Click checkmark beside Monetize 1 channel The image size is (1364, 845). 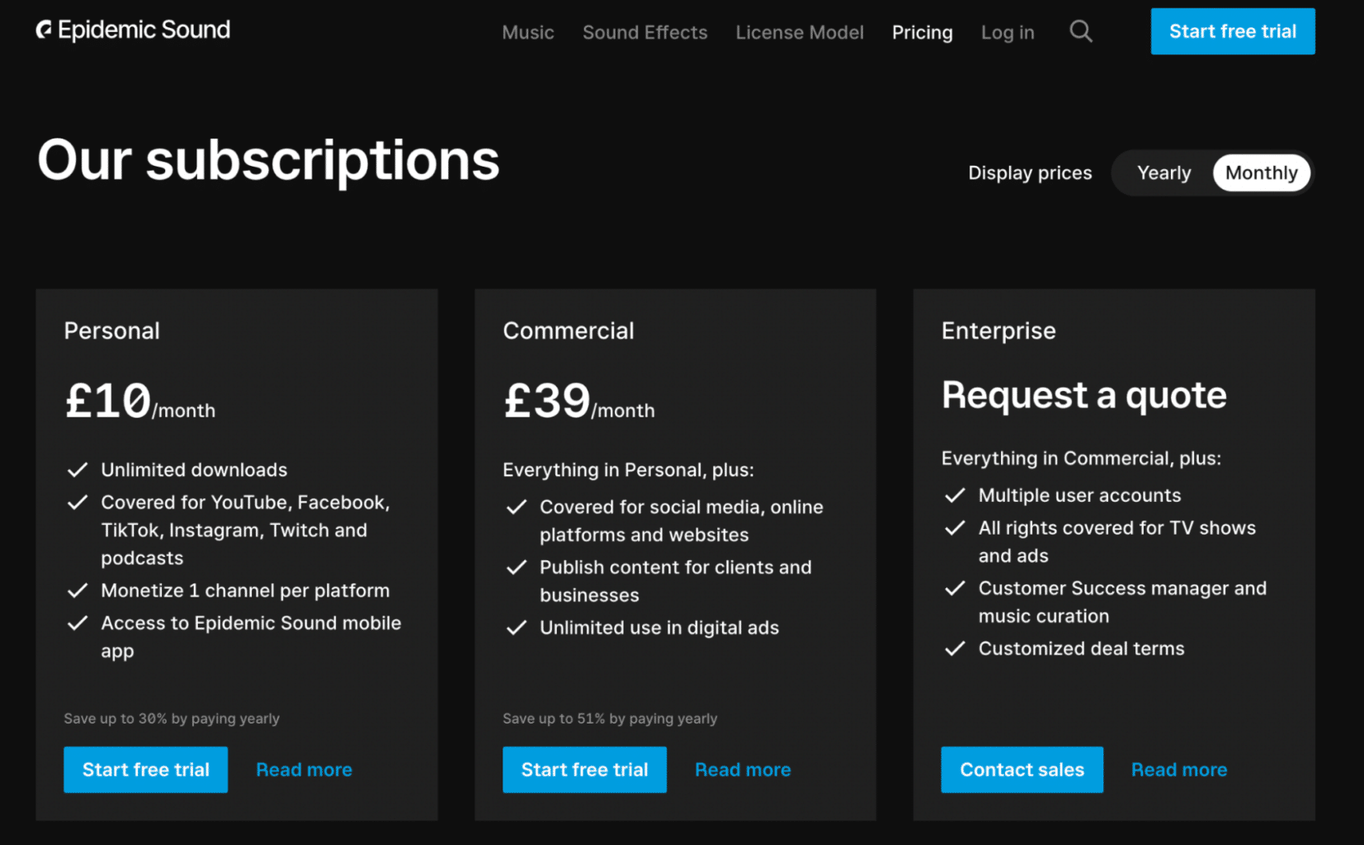point(78,590)
